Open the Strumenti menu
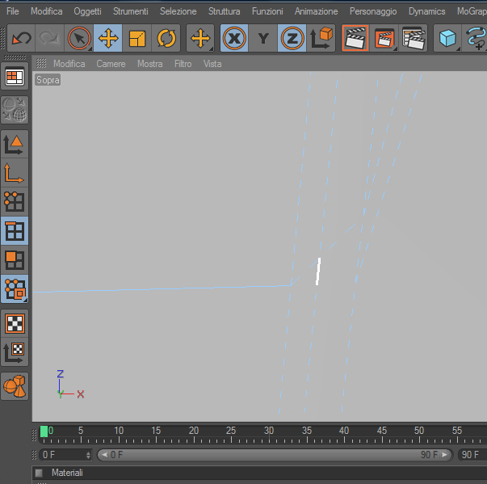Image resolution: width=487 pixels, height=484 pixels. [131, 11]
